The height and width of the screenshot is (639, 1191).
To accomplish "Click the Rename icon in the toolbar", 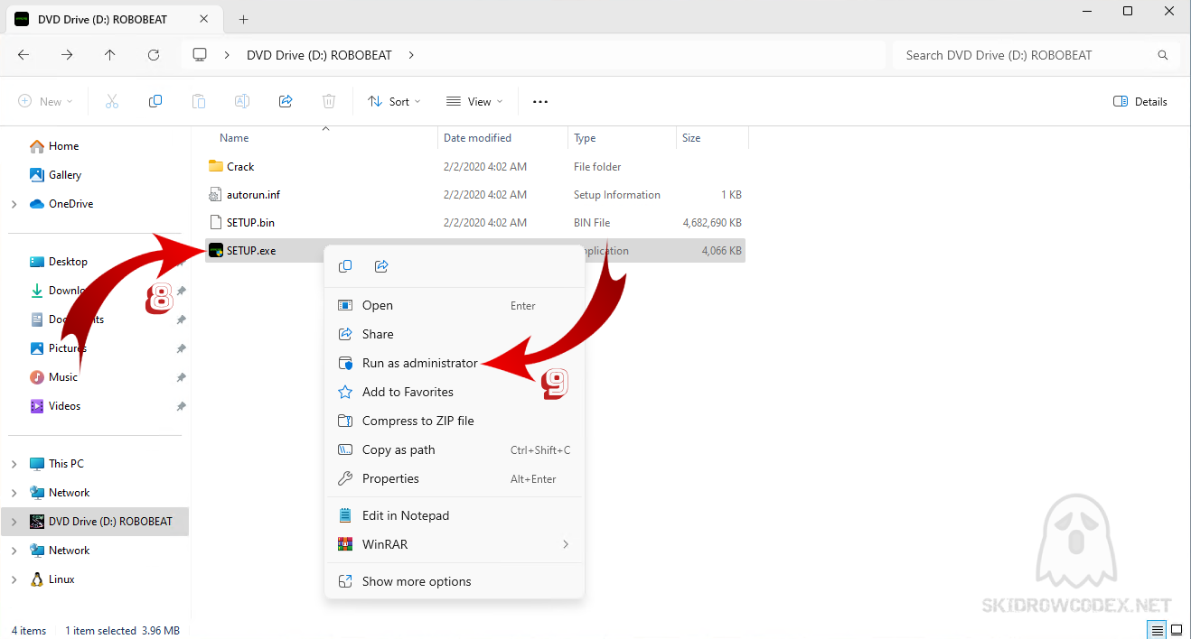I will [x=242, y=102].
